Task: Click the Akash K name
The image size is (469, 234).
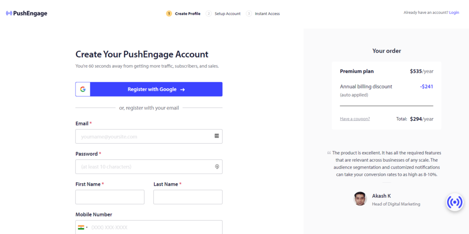Action: [382, 196]
